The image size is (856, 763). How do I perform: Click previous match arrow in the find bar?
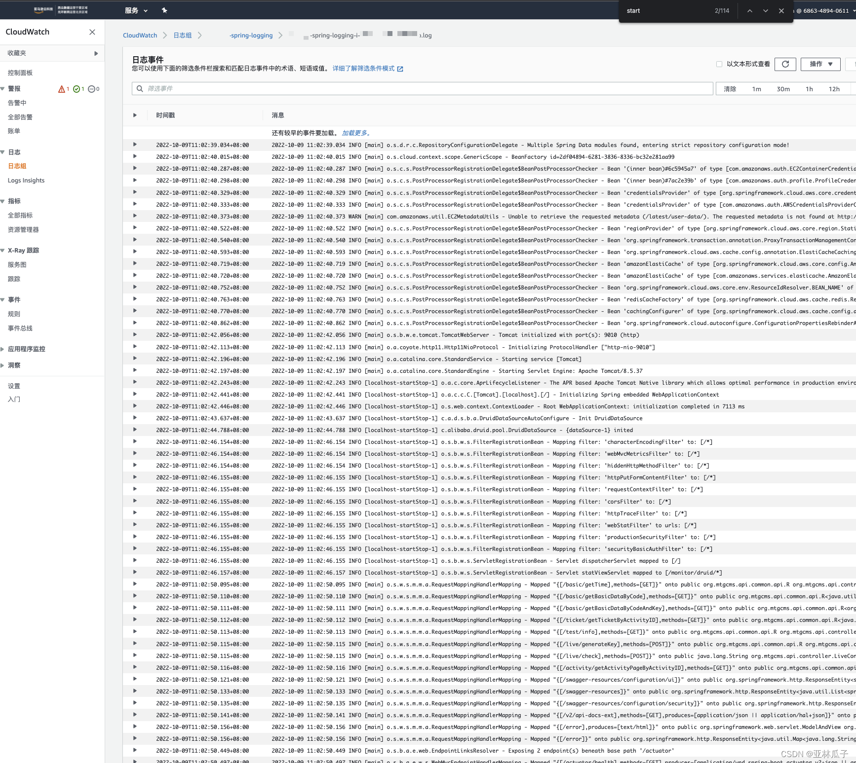point(749,10)
